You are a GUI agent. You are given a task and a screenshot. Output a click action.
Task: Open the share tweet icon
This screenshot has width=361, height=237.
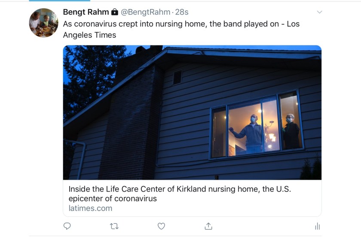coord(208,226)
